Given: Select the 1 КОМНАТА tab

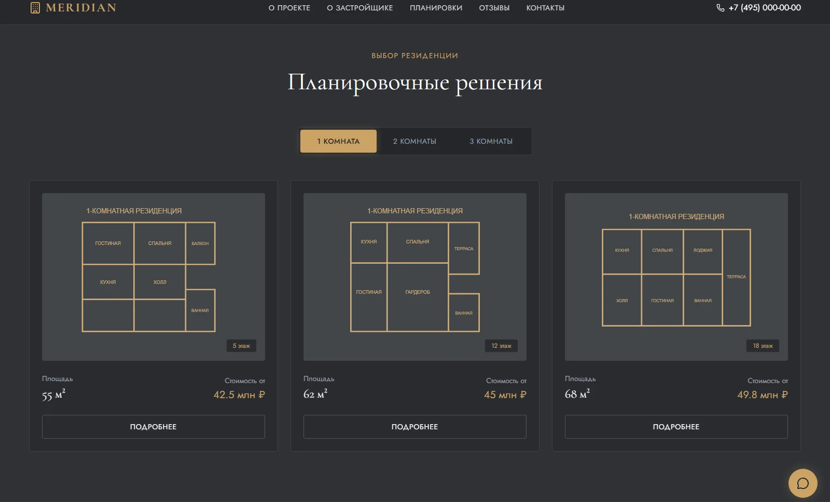Looking at the screenshot, I should click(338, 141).
